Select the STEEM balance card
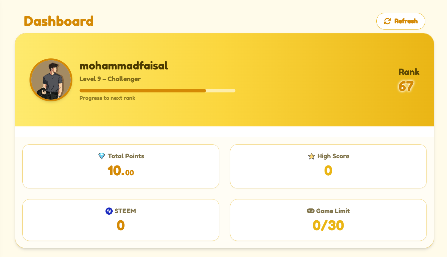The image size is (447, 257). pos(121,220)
